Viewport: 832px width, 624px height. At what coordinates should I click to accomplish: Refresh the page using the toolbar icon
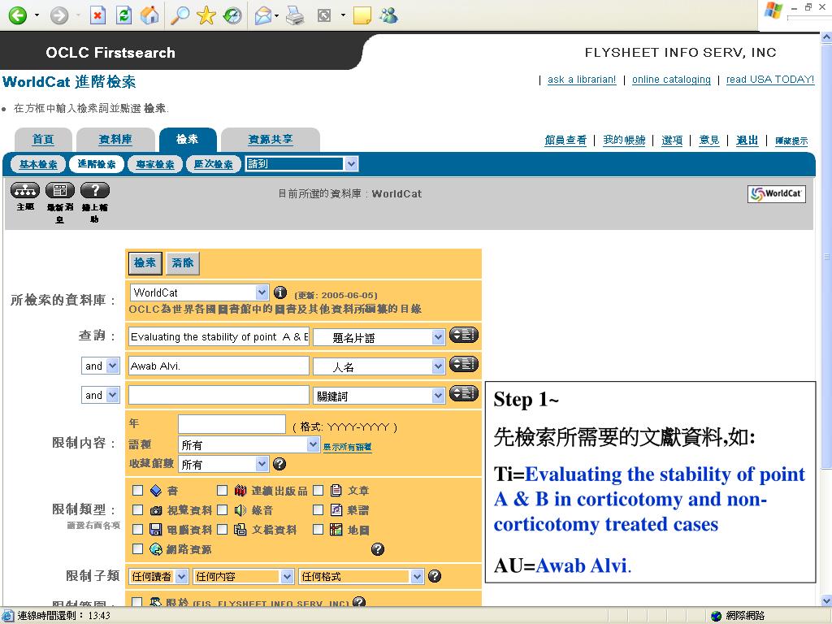tap(123, 15)
